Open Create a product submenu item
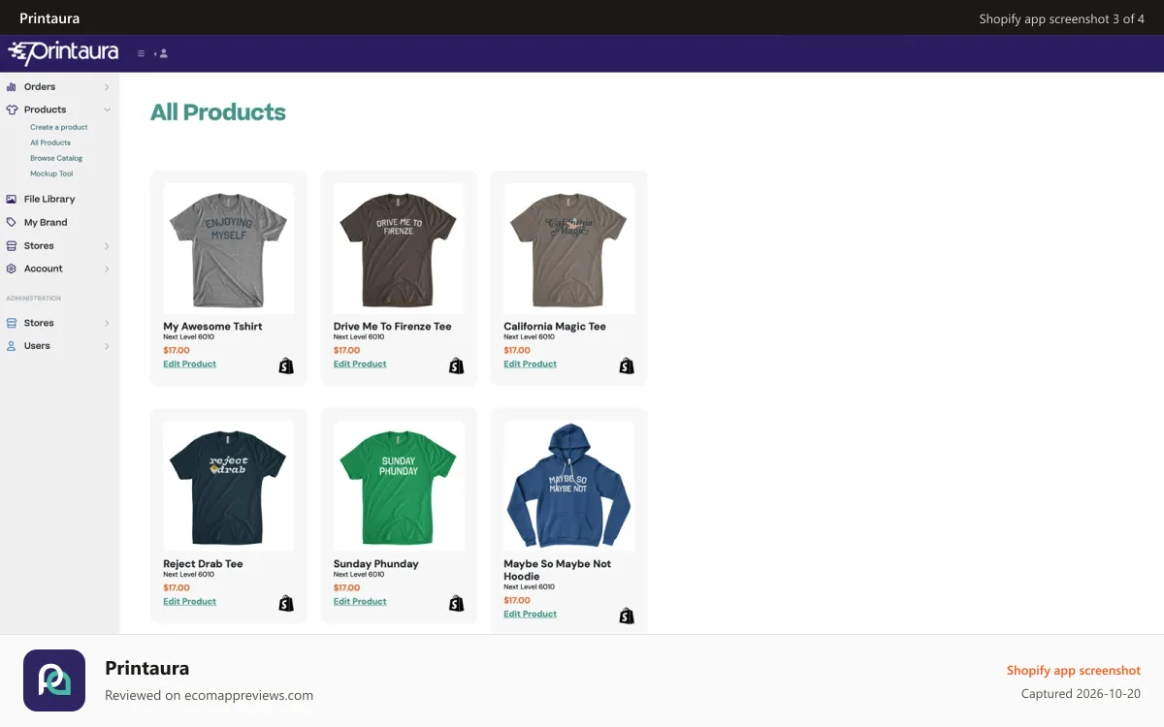The image size is (1164, 727). coord(59,127)
